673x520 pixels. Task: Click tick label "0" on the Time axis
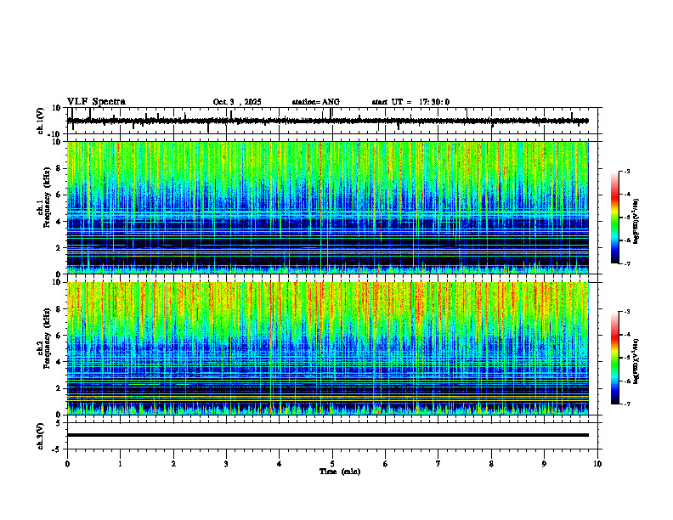[x=67, y=464]
